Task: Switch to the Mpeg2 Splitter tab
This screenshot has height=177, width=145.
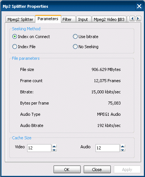Action: click(20, 19)
